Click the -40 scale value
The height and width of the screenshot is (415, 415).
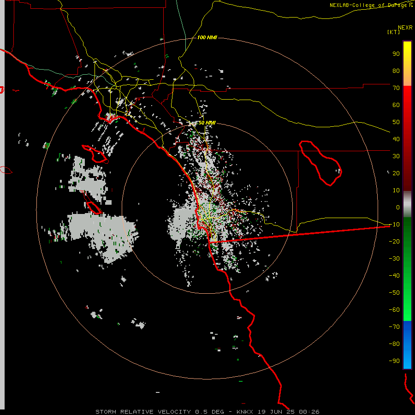394,276
